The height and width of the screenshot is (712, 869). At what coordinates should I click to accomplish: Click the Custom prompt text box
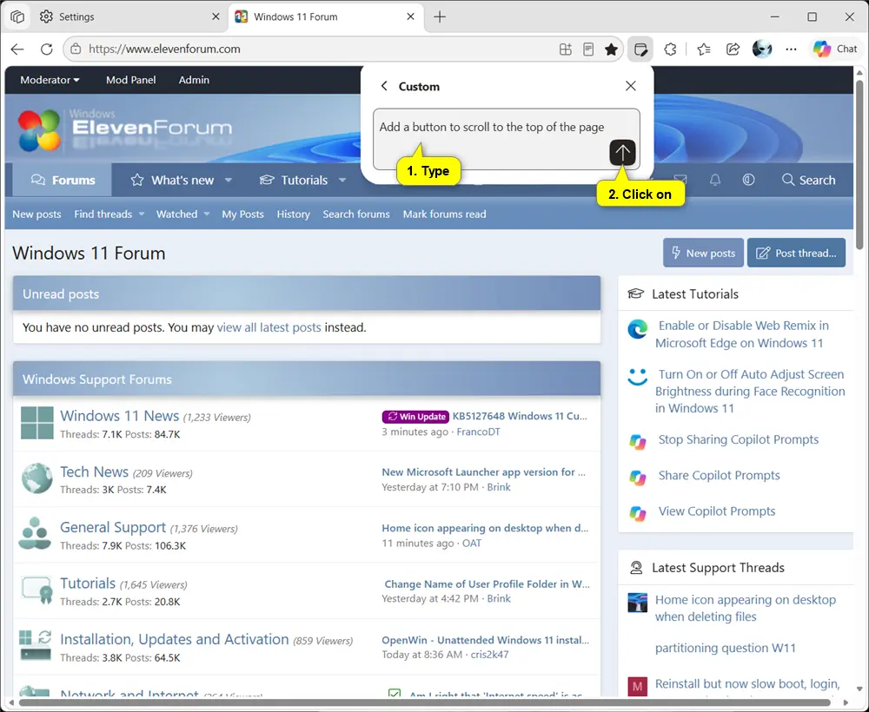click(x=506, y=139)
